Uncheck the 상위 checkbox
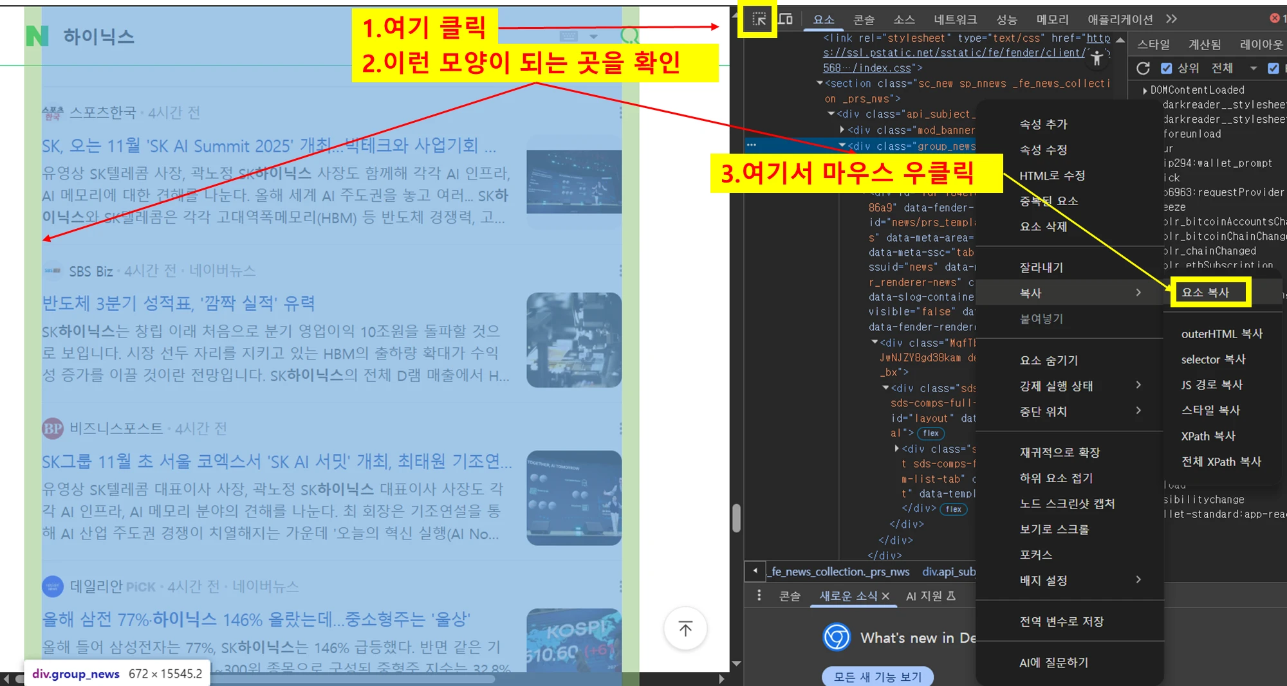The image size is (1287, 686). [x=1166, y=68]
